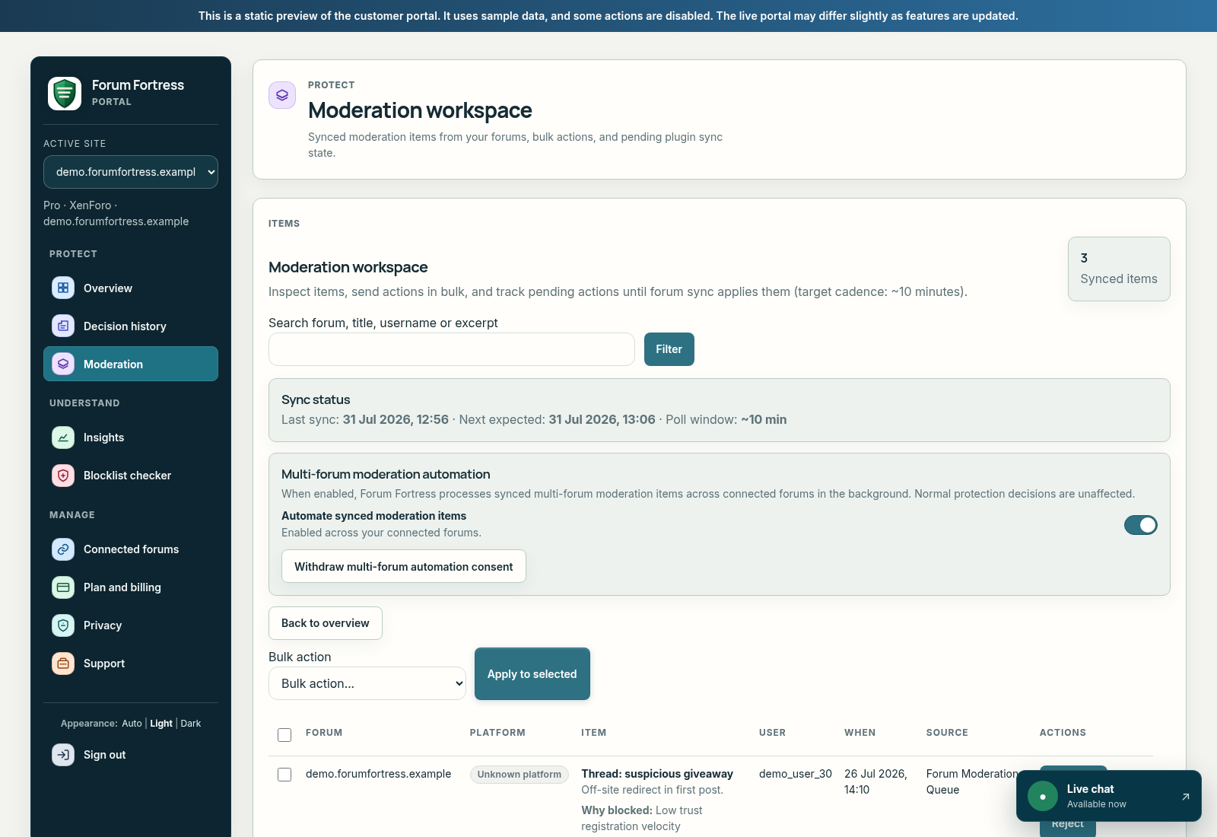Click the Connected forums link icon

(63, 549)
